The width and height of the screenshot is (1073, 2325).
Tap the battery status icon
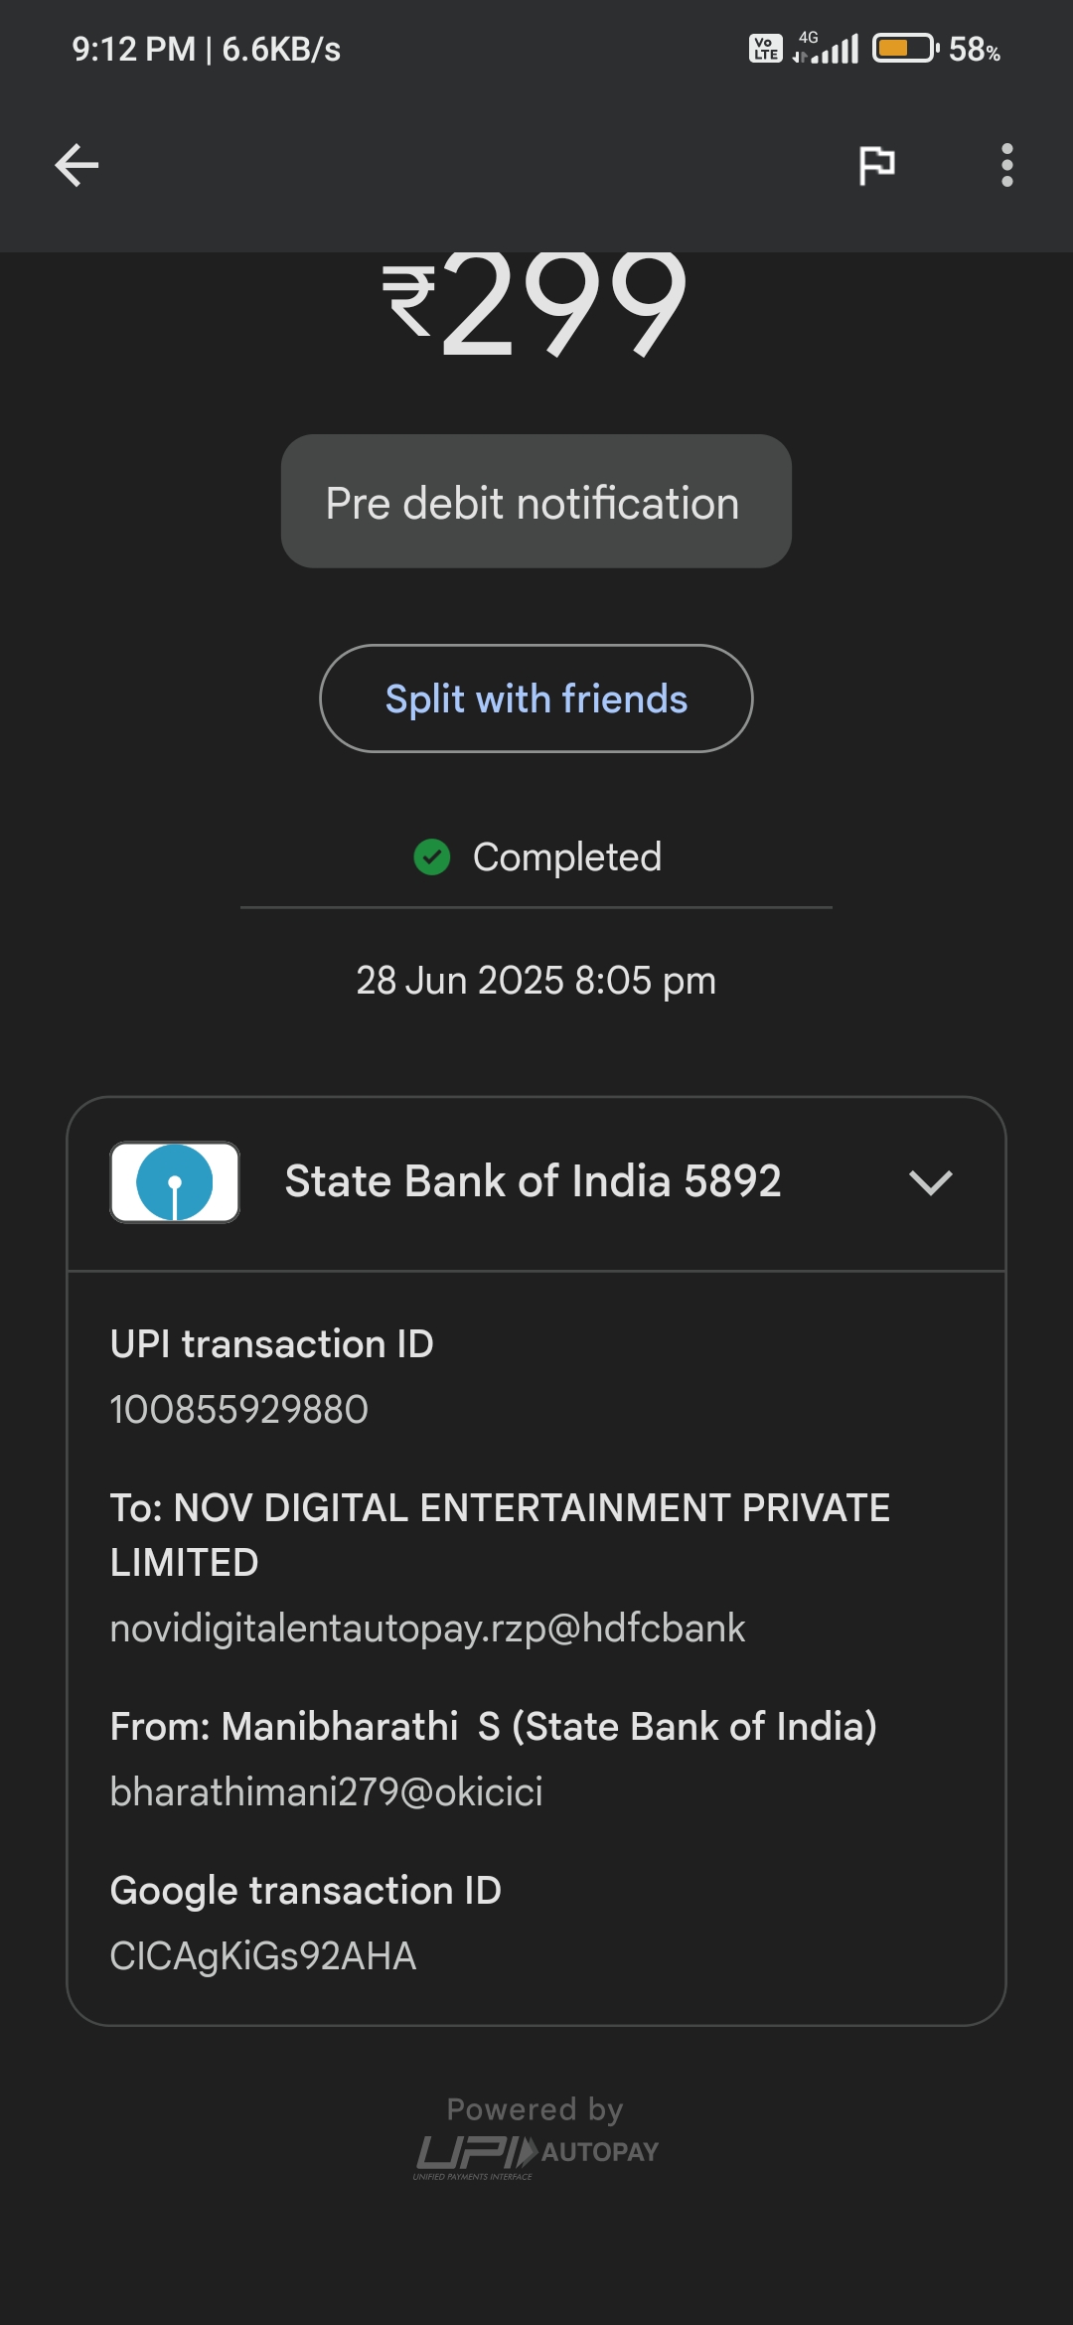pos(904,48)
